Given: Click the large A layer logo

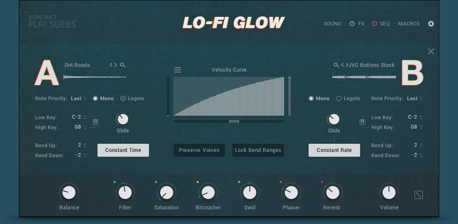Looking at the screenshot, I should pyautogui.click(x=46, y=73).
